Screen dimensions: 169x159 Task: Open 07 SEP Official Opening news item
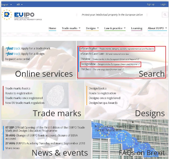(45, 129)
